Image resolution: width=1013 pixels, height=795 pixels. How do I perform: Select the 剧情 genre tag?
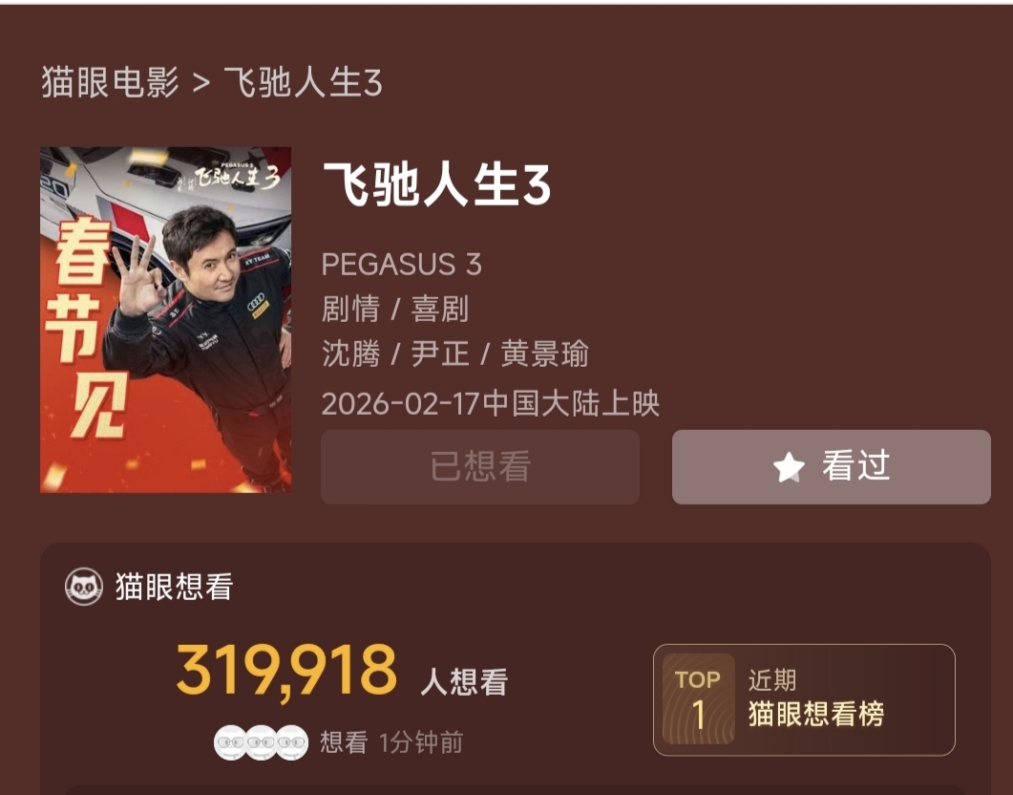[x=350, y=309]
